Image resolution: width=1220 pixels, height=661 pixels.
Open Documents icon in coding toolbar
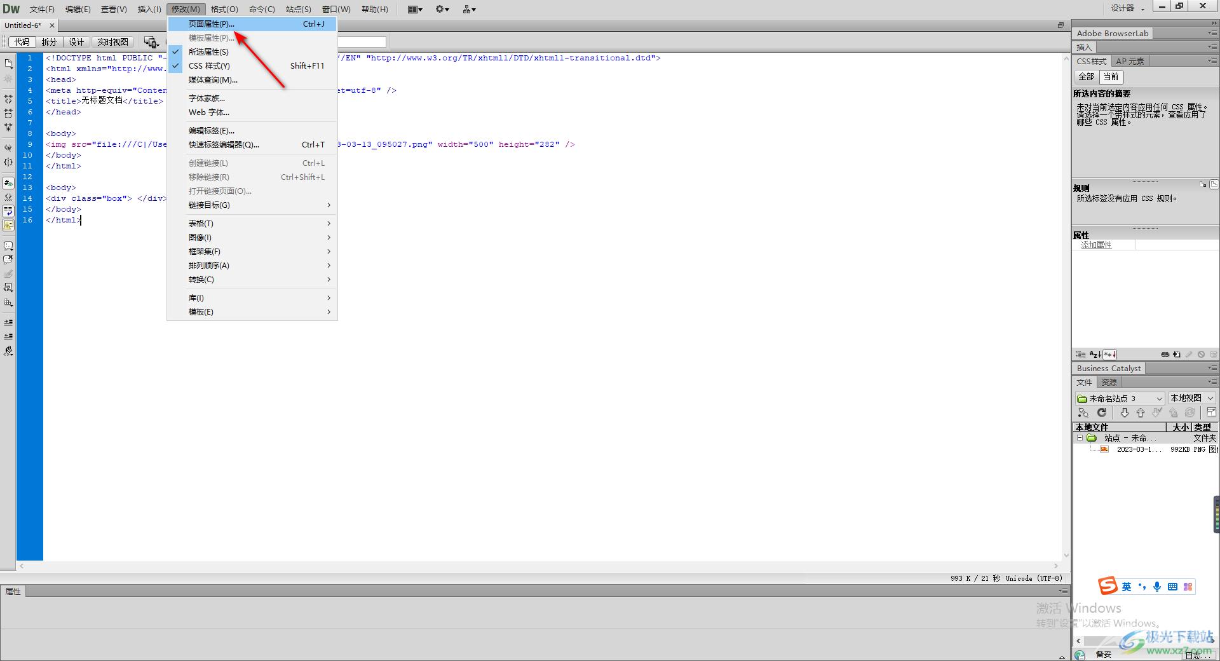pyautogui.click(x=8, y=64)
